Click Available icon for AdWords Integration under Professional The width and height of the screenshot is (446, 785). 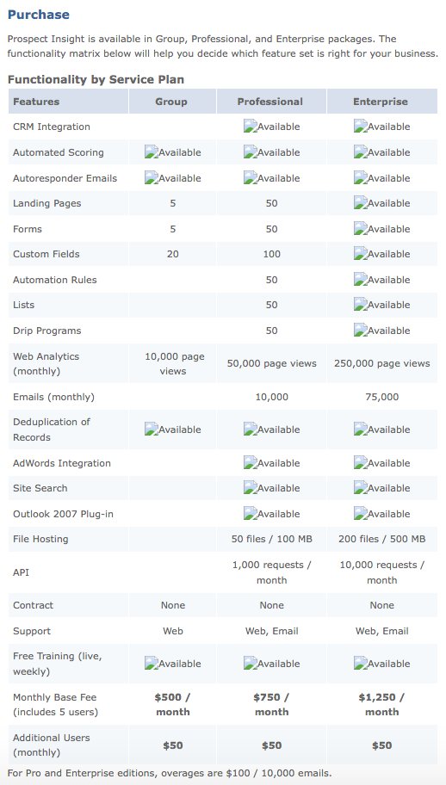(x=272, y=463)
